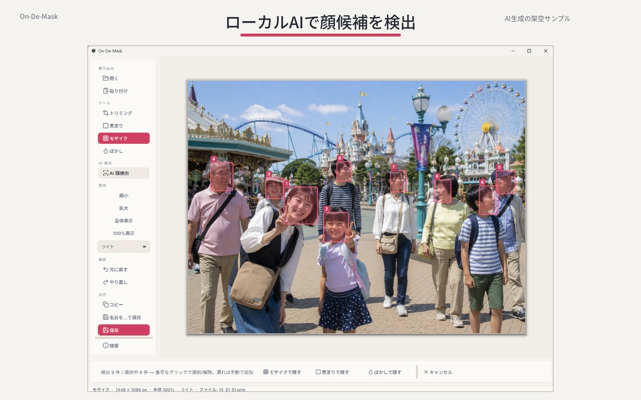
Task: Show image at 100%表示
Action: 123,234
